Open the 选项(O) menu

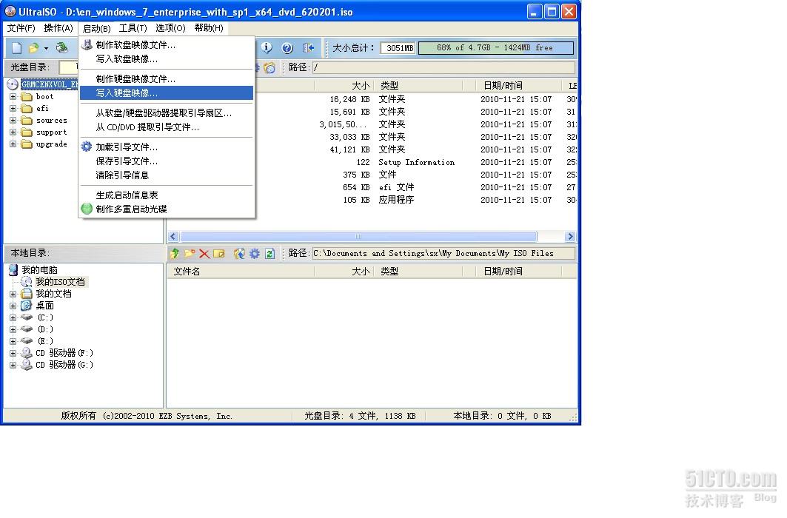[x=170, y=28]
